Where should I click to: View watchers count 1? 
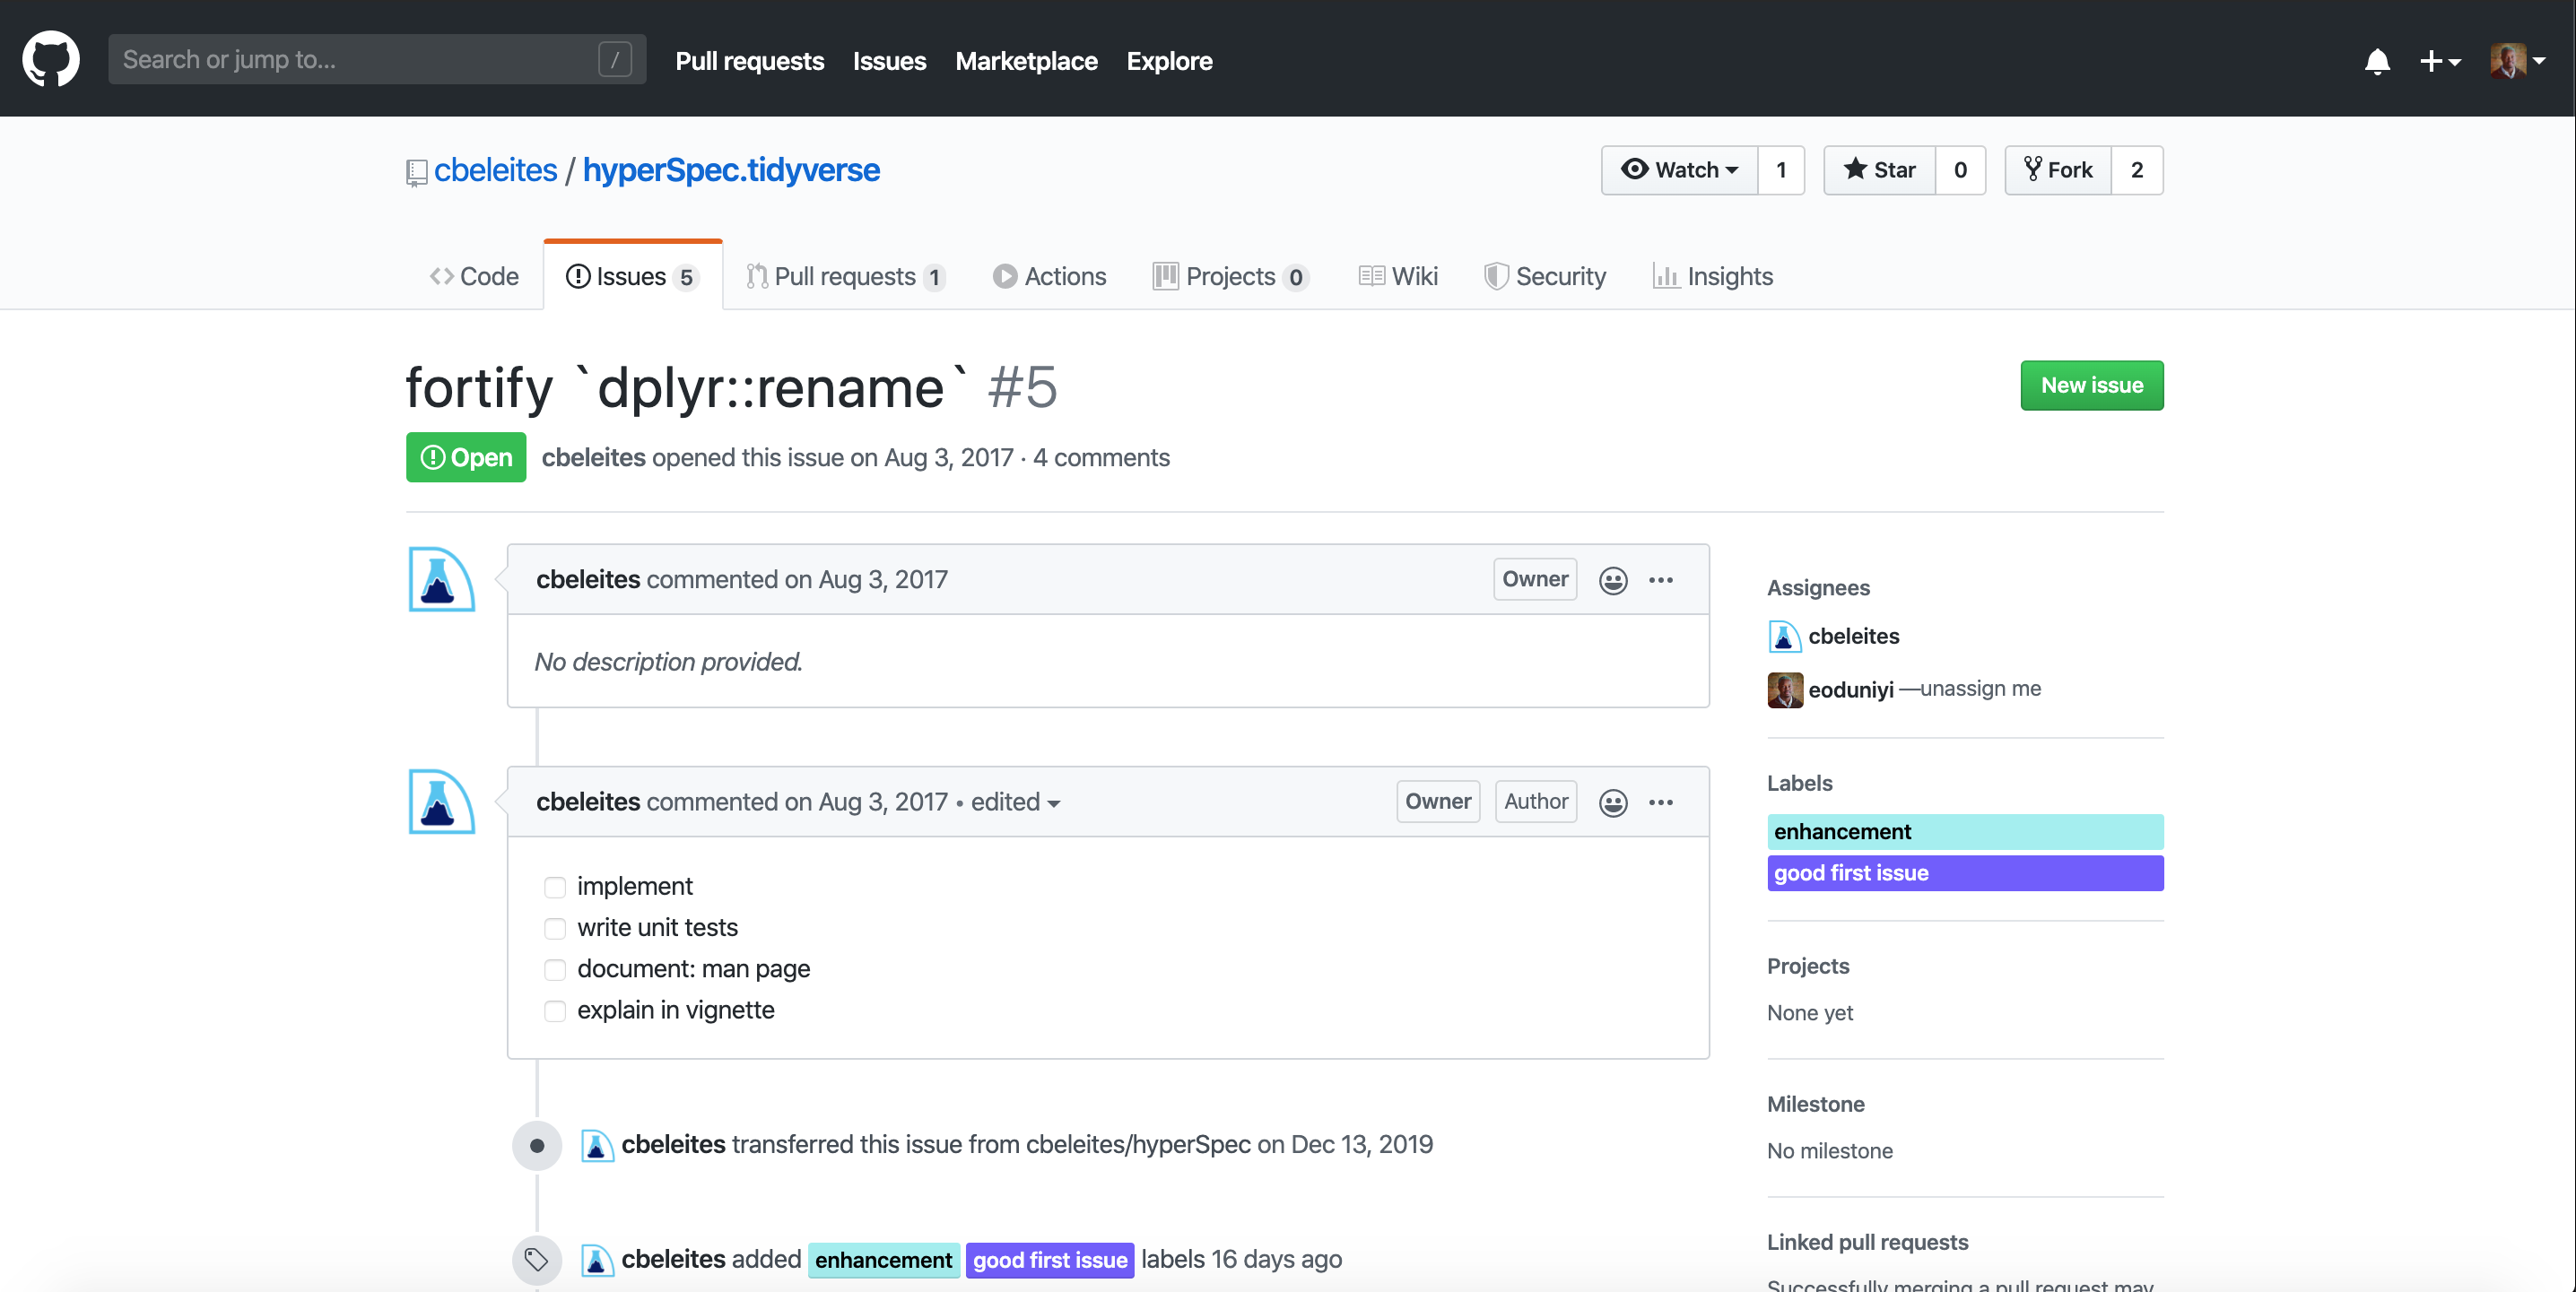pyautogui.click(x=1781, y=170)
